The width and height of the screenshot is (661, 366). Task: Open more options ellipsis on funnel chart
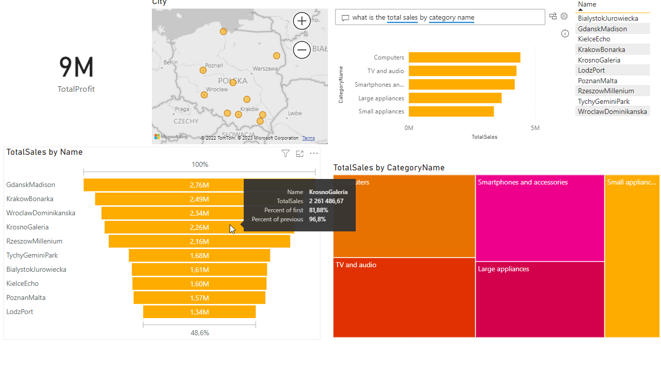click(314, 153)
